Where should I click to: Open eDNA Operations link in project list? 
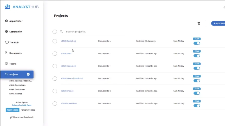tap(69, 103)
